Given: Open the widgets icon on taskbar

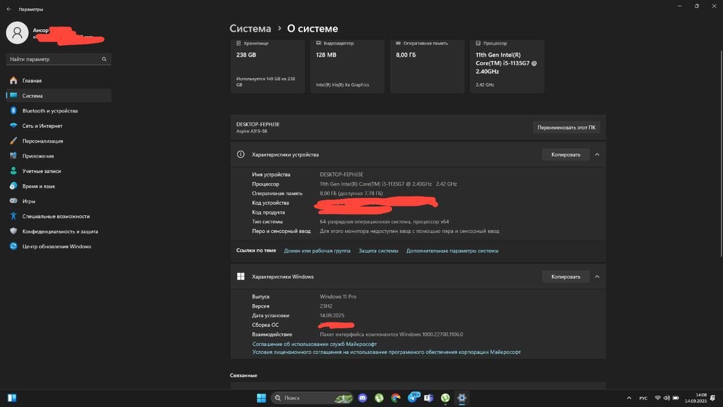Looking at the screenshot, I should point(12,398).
